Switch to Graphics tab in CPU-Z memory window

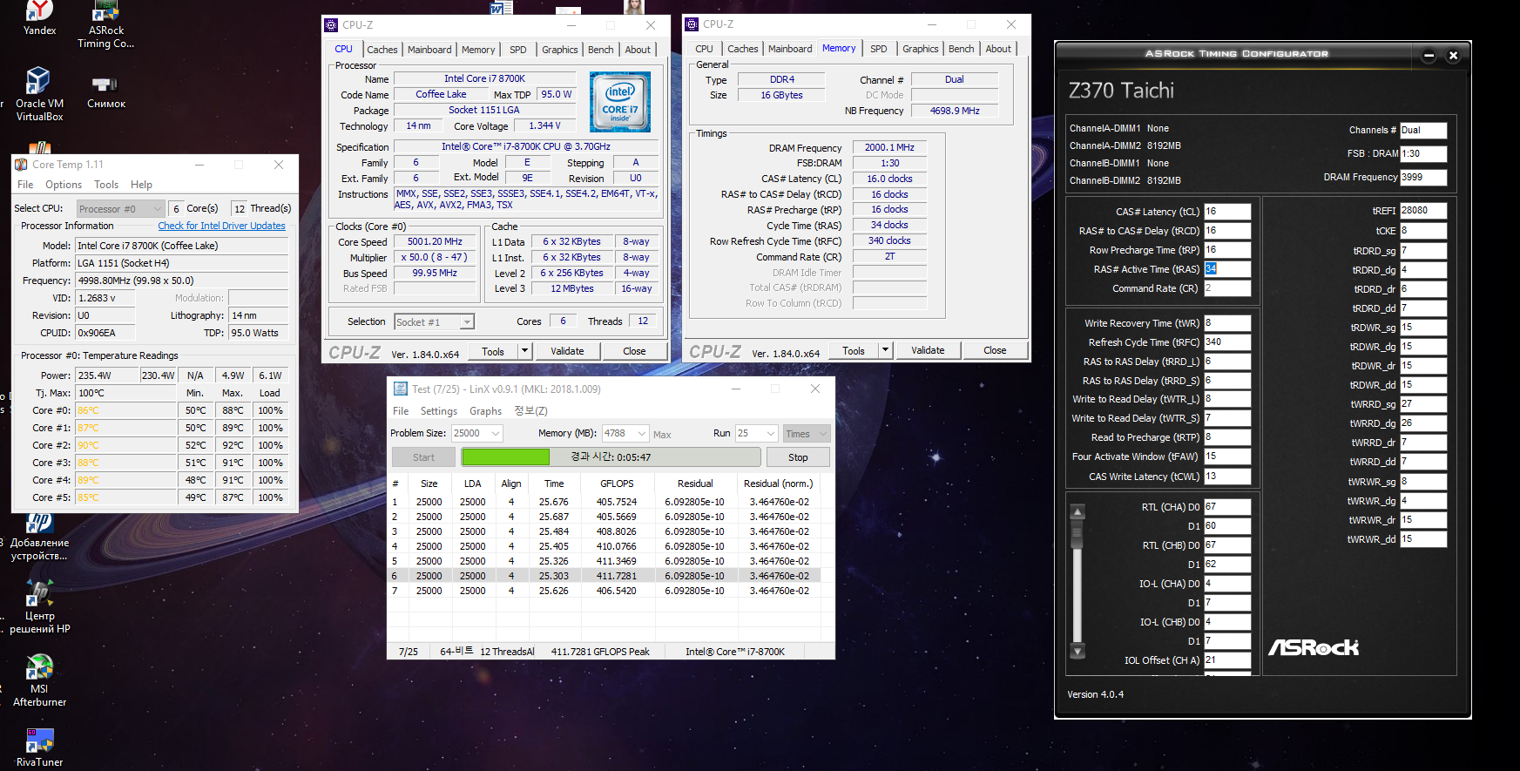click(x=921, y=49)
